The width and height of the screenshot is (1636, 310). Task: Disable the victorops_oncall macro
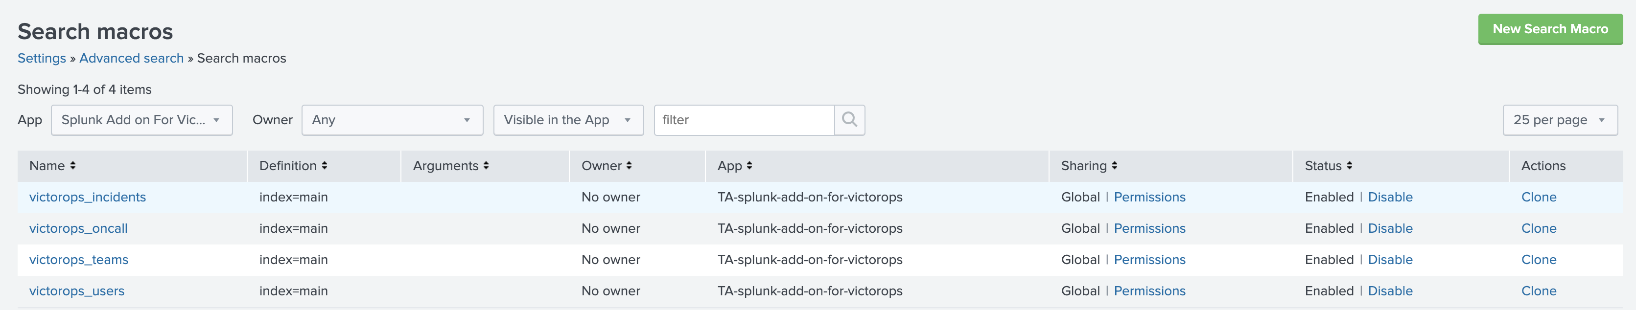point(1390,228)
